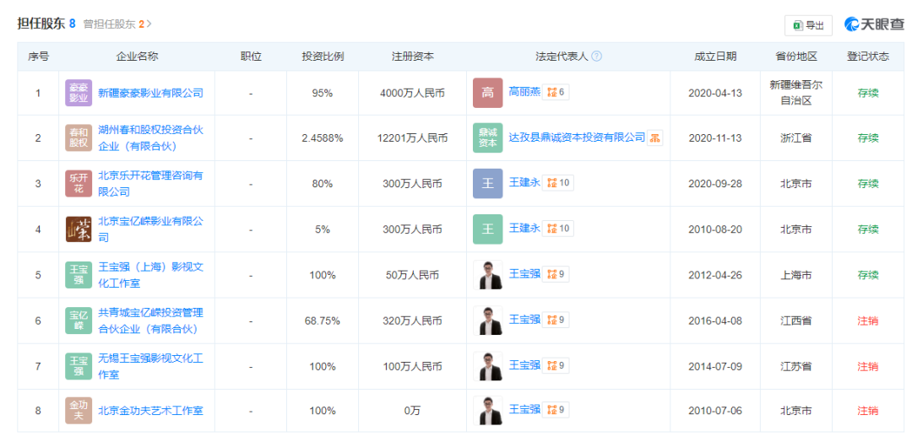Open 达孜县鼎诚资本投资有限公司 link
The image size is (912, 442).
coord(577,137)
